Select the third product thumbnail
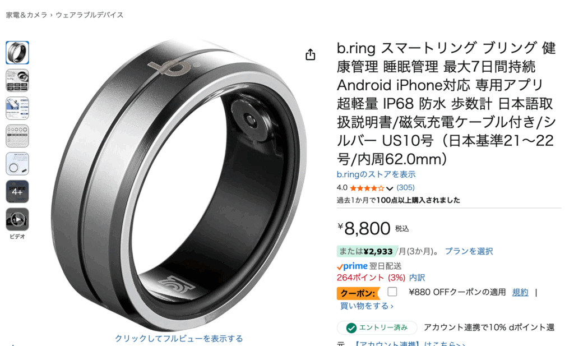The height and width of the screenshot is (346, 574). [17, 108]
